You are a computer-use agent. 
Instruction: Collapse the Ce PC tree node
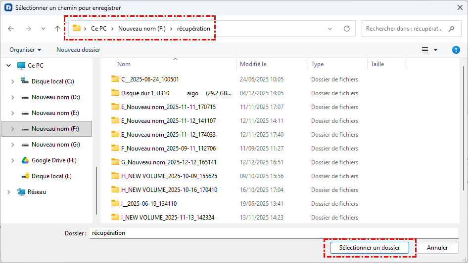tap(9, 66)
